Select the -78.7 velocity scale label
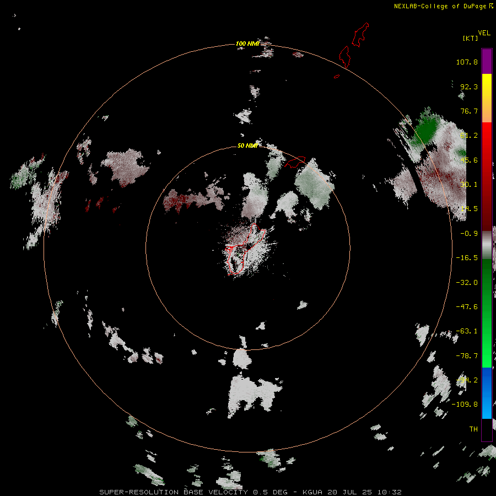 pos(467,356)
